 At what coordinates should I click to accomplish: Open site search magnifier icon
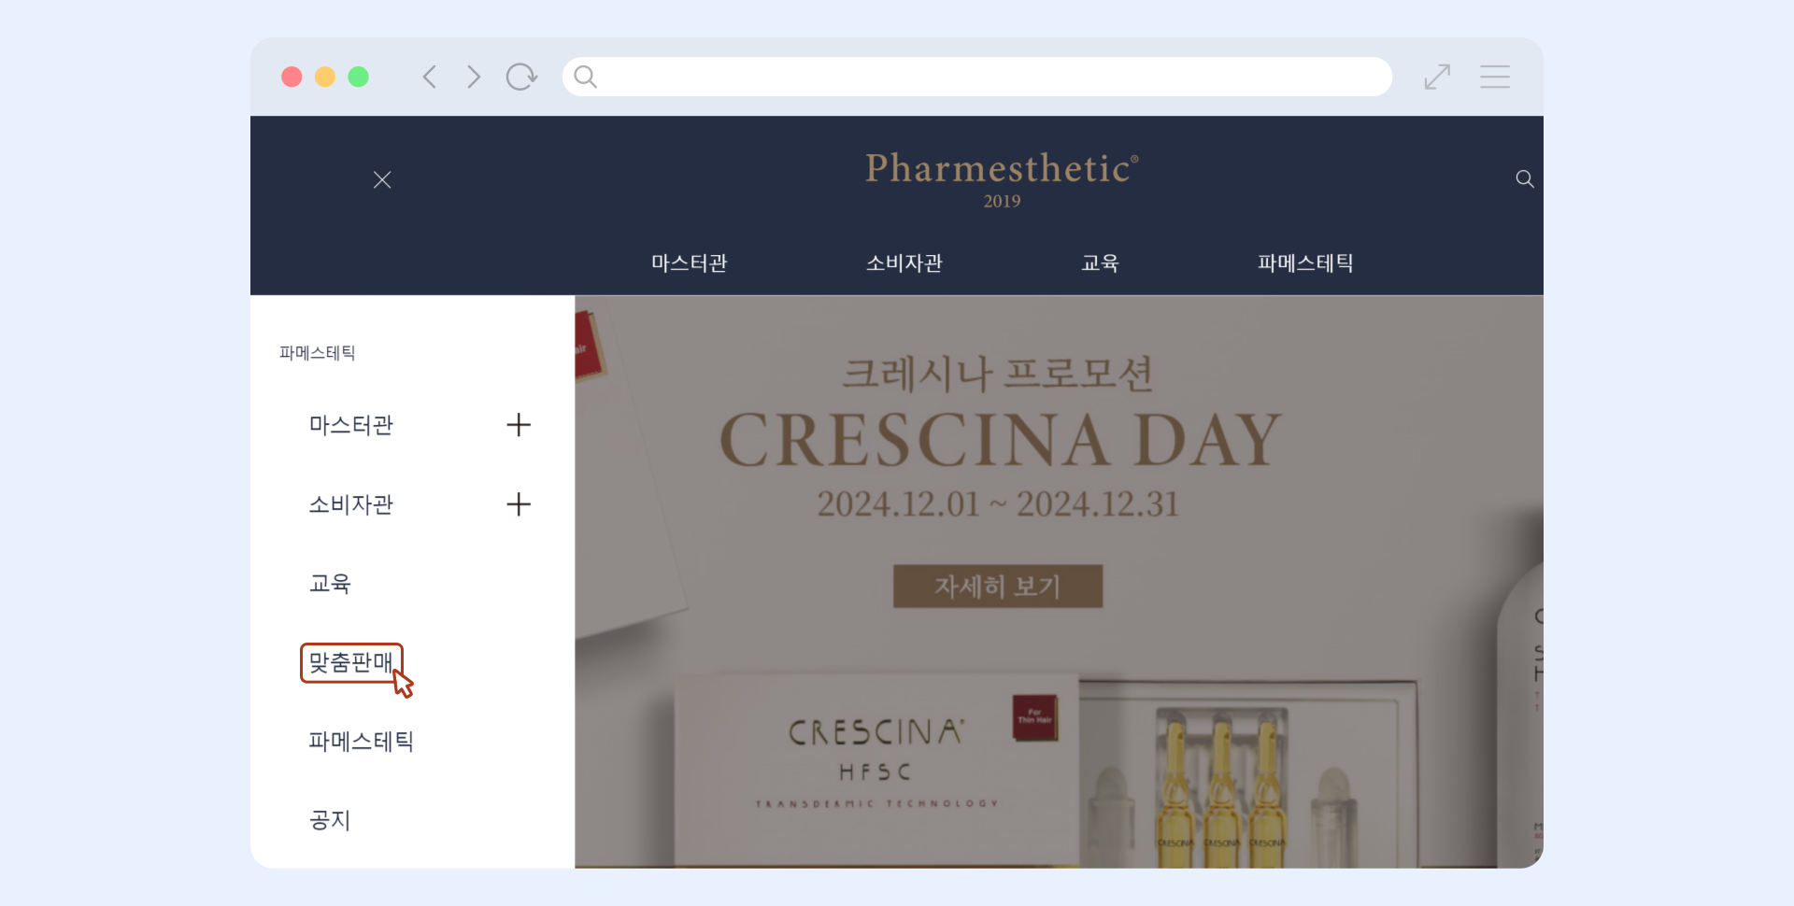1525,178
